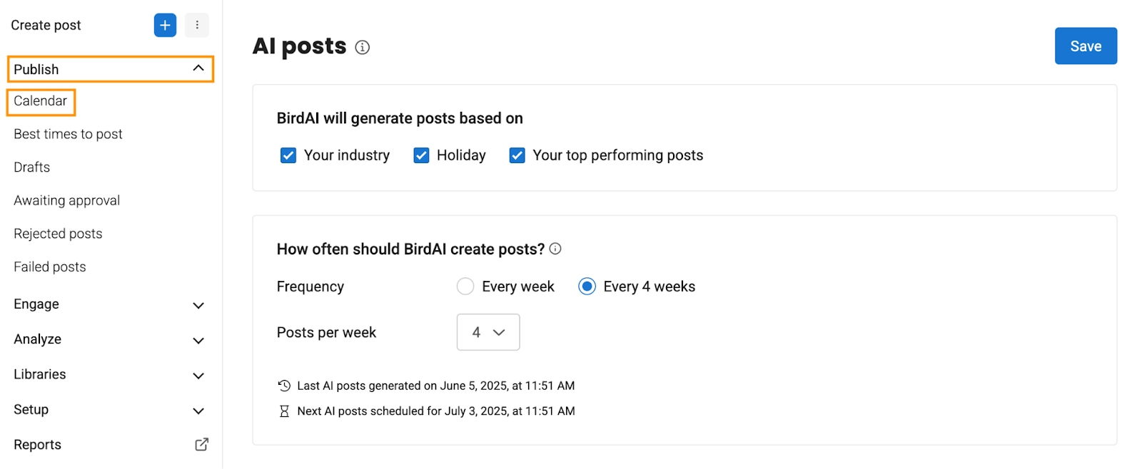
Task: Uncheck the Your industry checkbox
Action: click(288, 155)
